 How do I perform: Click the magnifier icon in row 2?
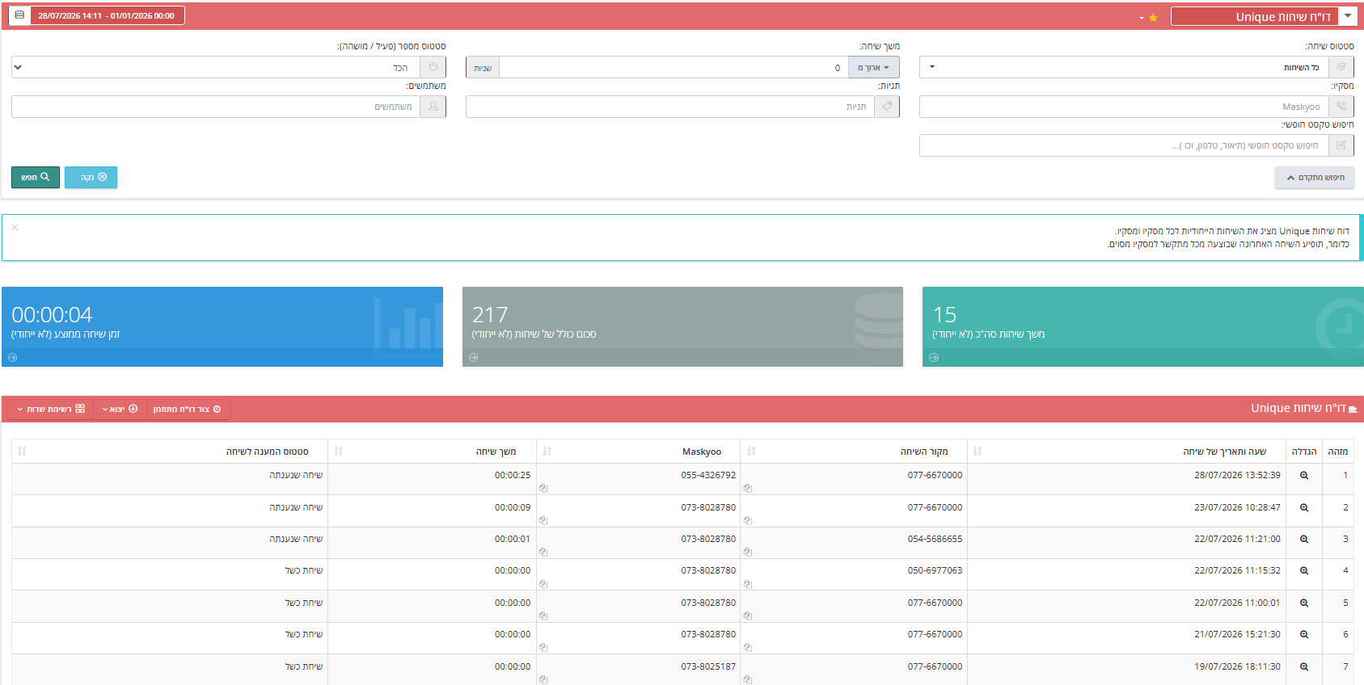point(1304,508)
